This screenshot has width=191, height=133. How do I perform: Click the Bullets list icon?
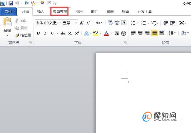pyautogui.click(x=133, y=23)
